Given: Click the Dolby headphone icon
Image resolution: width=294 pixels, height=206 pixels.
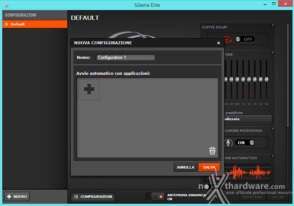Looking at the screenshot, I should pyautogui.click(x=227, y=39).
